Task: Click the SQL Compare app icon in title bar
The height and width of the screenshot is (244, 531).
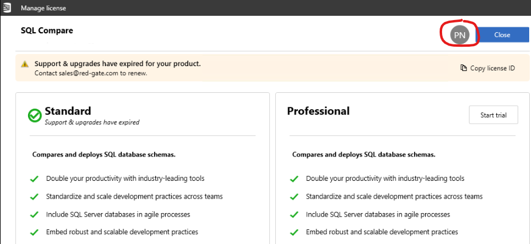Action: click(x=7, y=8)
